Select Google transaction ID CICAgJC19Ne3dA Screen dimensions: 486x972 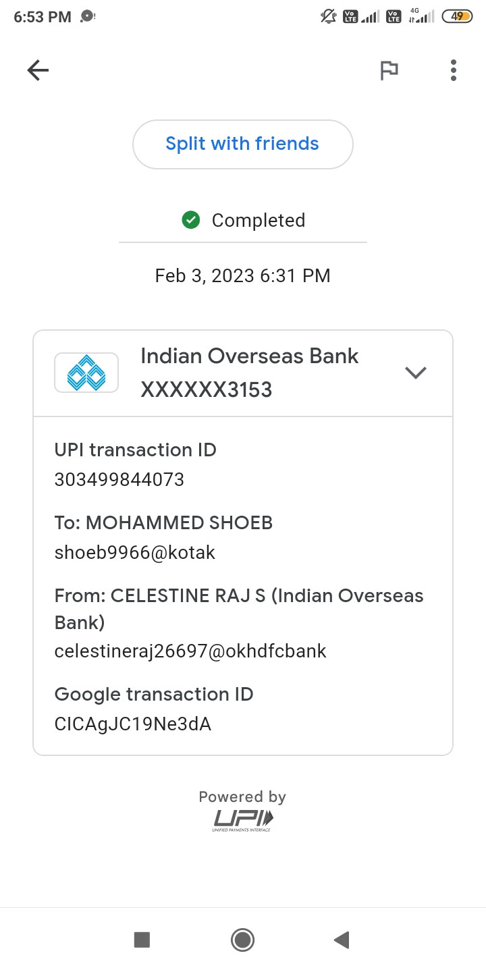pos(133,724)
